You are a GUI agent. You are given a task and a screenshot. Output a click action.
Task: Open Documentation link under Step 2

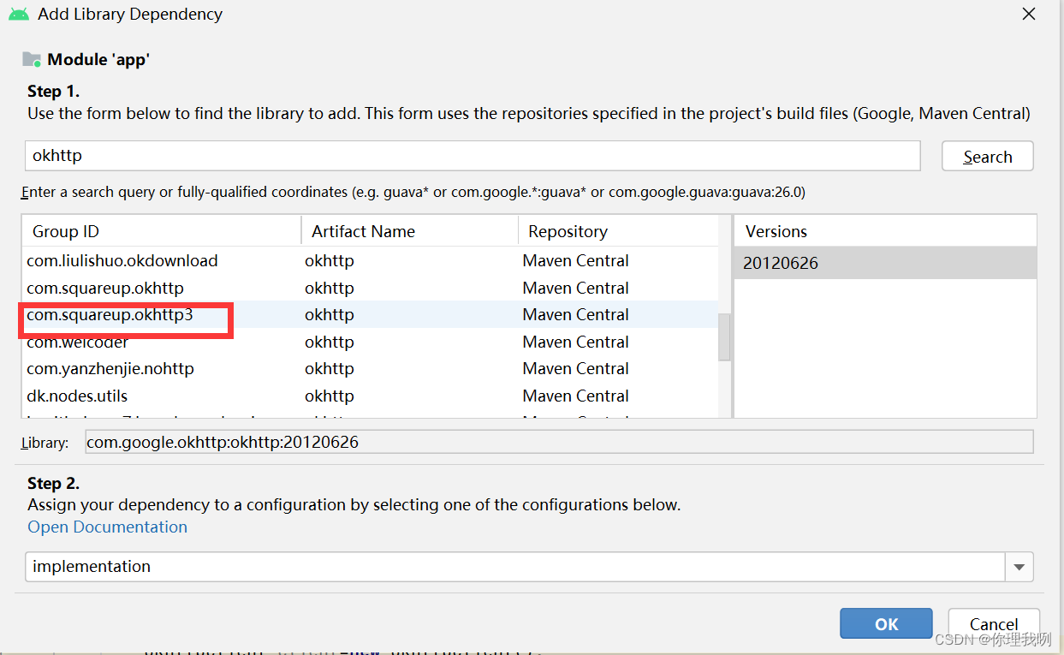tap(107, 527)
